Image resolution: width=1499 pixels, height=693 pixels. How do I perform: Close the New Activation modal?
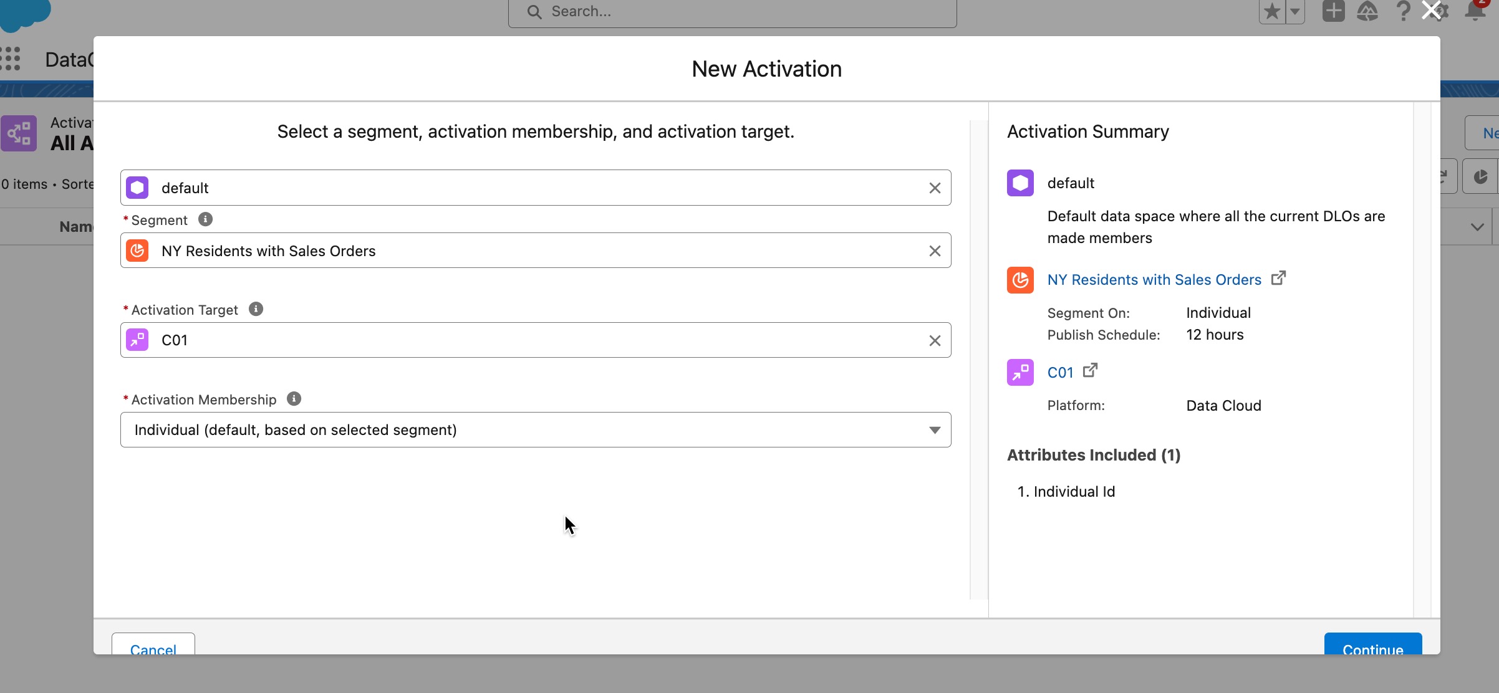pyautogui.click(x=1432, y=11)
